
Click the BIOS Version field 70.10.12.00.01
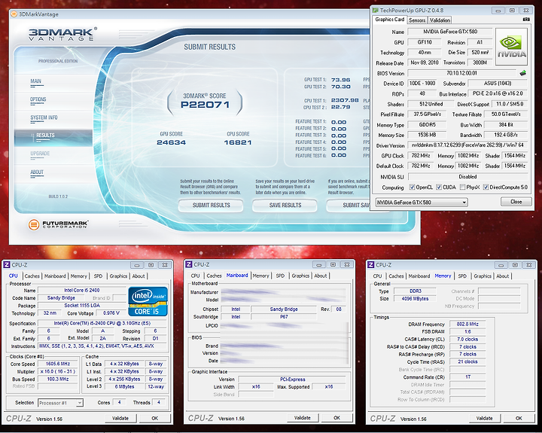pyautogui.click(x=461, y=73)
